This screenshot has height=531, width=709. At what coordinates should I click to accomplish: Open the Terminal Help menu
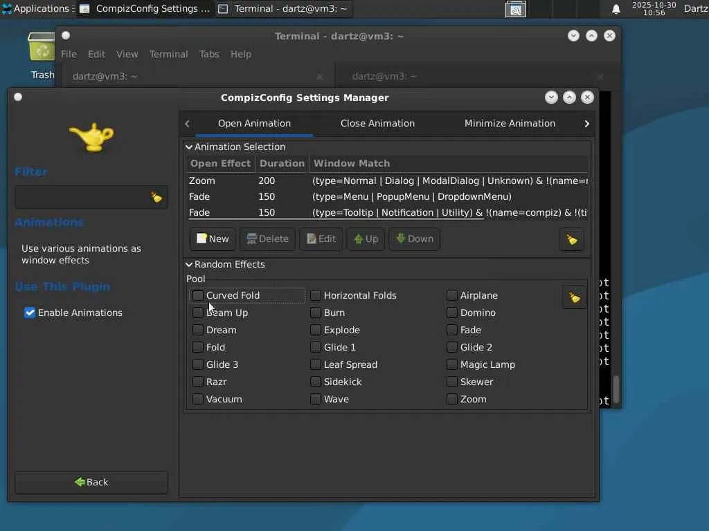click(x=240, y=54)
